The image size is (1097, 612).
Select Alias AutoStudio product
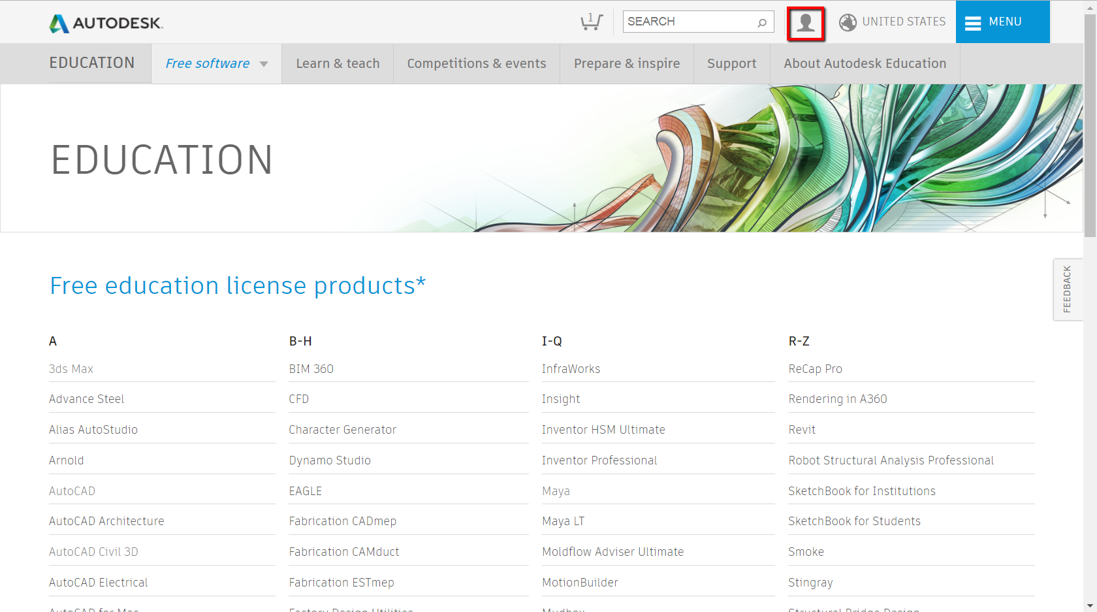click(93, 430)
